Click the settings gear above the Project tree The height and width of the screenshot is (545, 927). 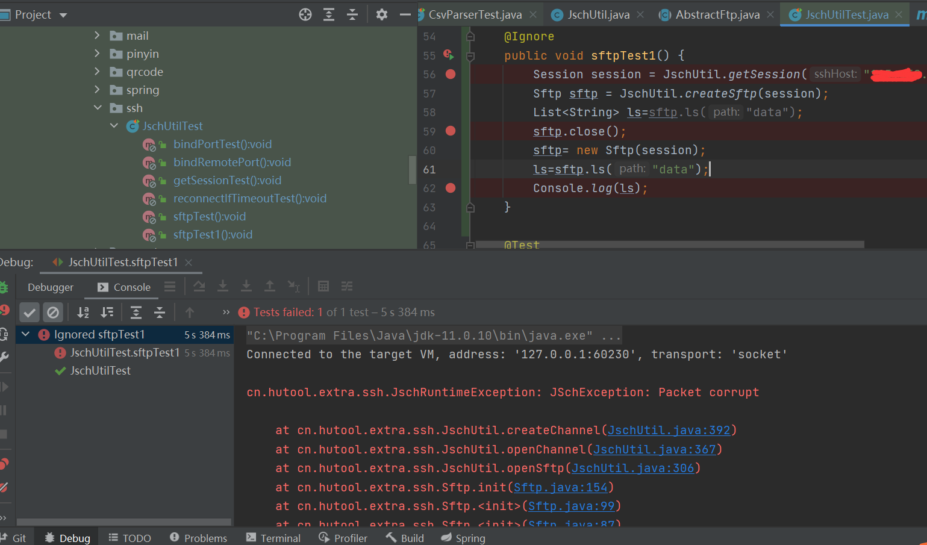point(381,14)
